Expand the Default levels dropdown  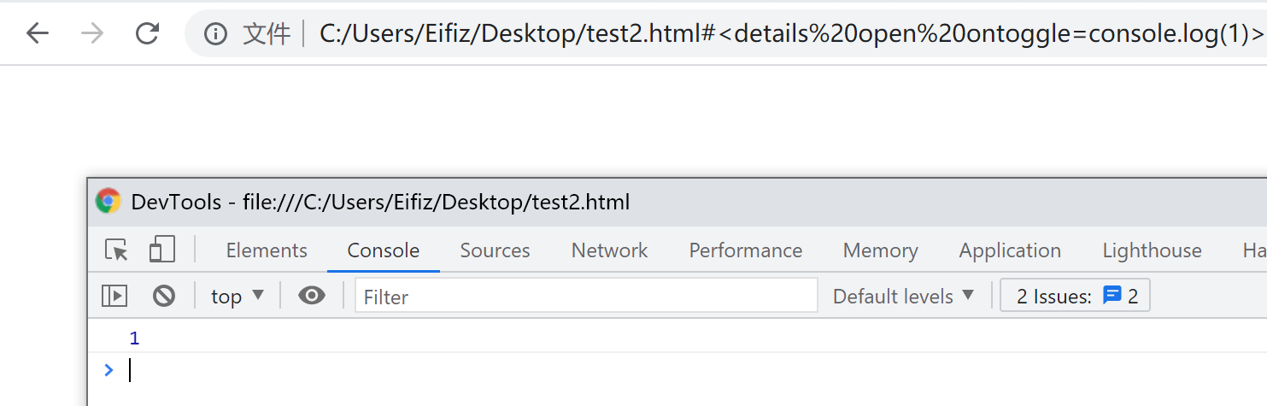[x=904, y=297]
